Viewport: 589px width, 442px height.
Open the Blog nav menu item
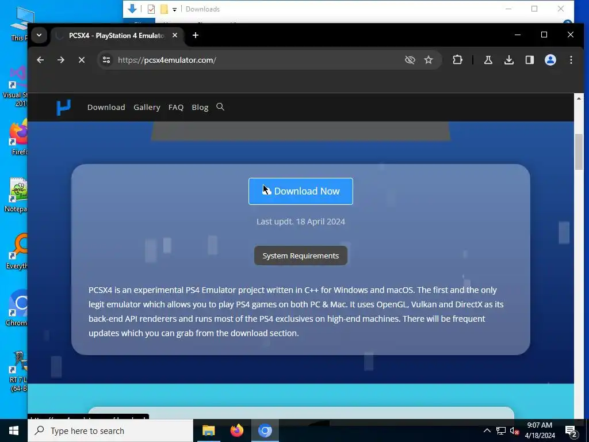[x=200, y=108]
